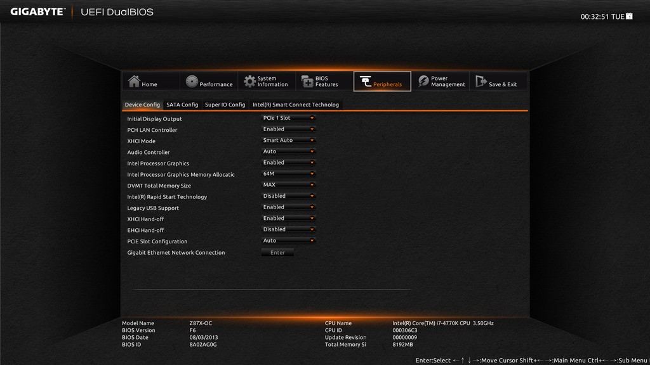Click the Power Management plug icon
Image resolution: width=650 pixels, height=365 pixels.
coord(423,81)
